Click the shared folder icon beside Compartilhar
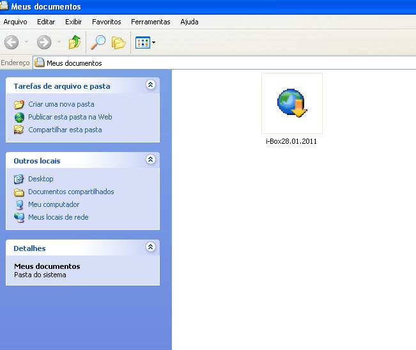Screen dimensions: 416x350 tap(19, 130)
